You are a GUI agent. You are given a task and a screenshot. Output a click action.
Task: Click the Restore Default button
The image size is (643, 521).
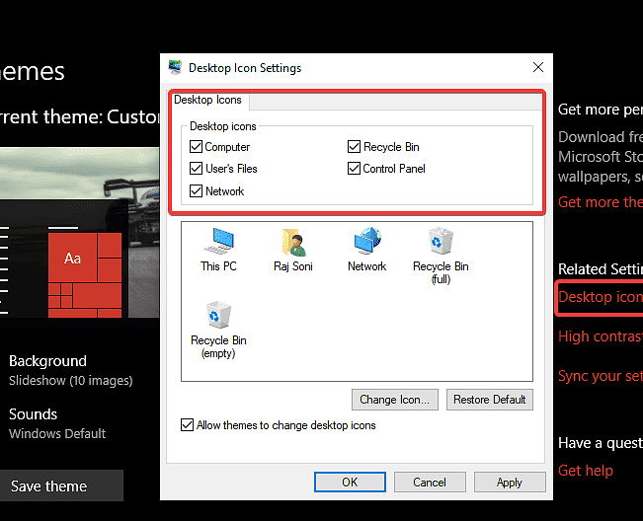490,400
